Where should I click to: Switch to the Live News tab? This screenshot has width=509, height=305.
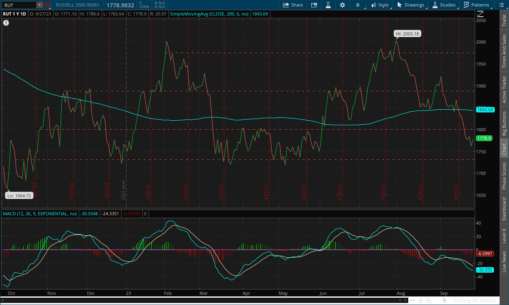tap(504, 261)
